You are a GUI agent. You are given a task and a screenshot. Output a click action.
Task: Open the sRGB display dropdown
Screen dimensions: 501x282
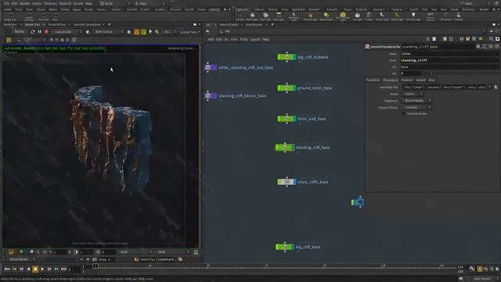[172, 252]
